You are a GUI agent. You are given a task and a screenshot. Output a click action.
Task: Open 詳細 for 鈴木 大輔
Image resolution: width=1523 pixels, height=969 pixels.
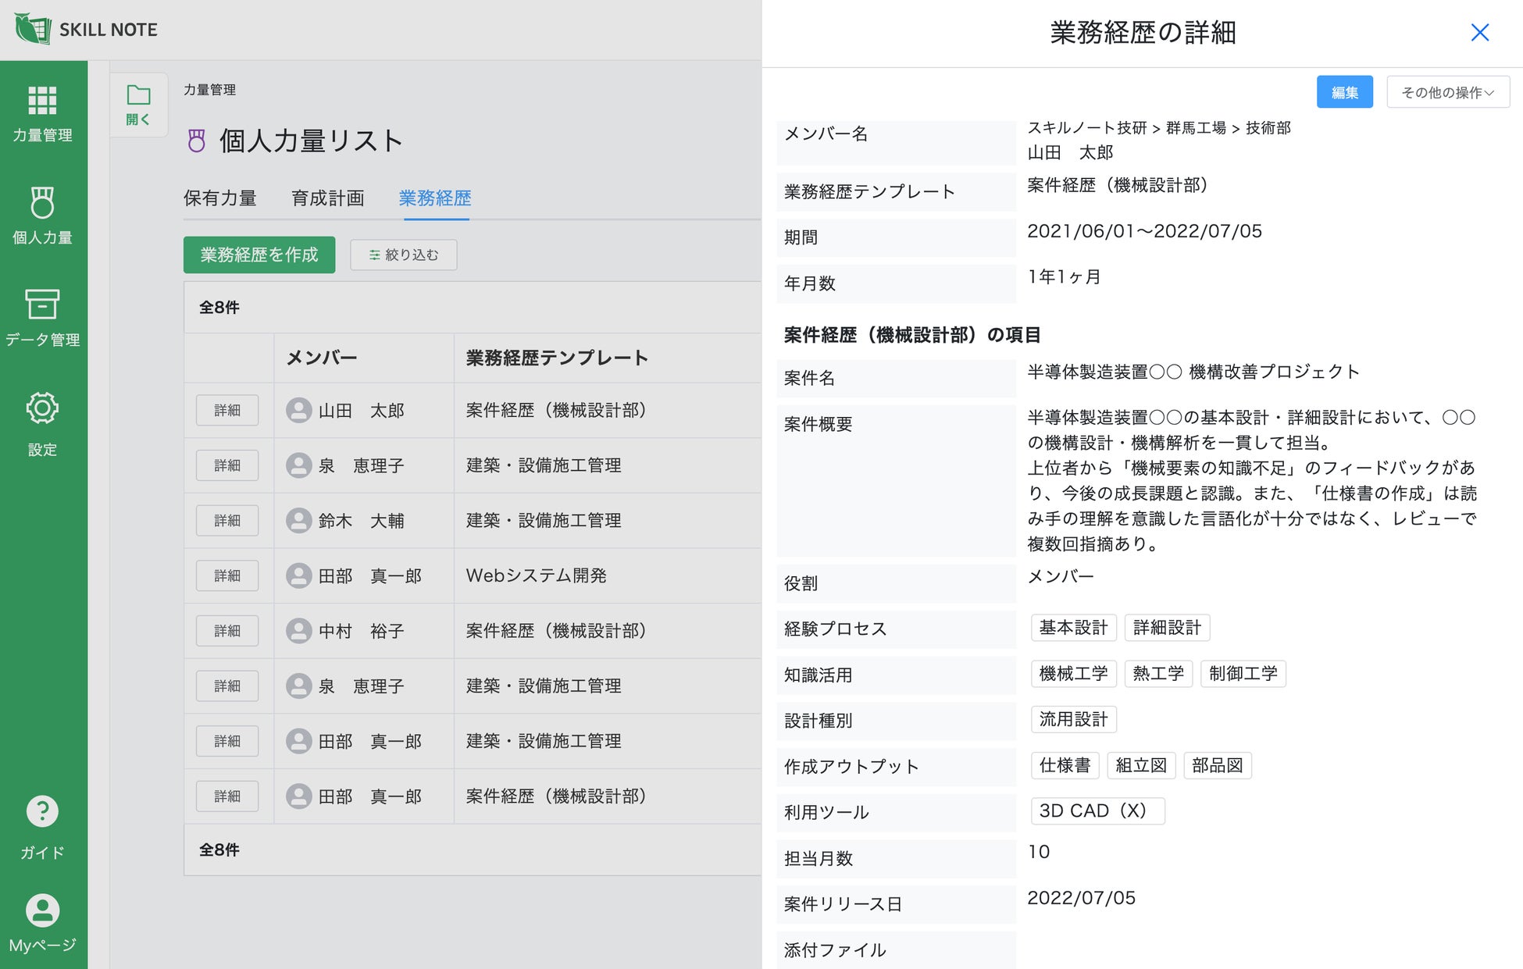[x=227, y=521]
